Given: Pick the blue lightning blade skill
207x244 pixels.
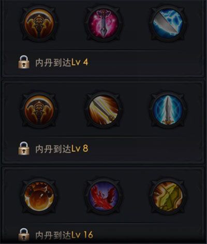Looking at the screenshot, I should tap(168, 23).
